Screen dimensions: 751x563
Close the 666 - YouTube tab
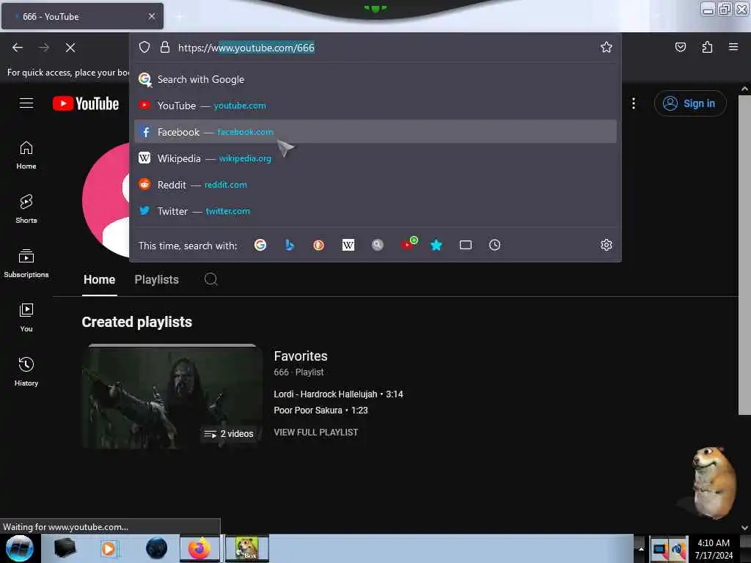click(151, 16)
